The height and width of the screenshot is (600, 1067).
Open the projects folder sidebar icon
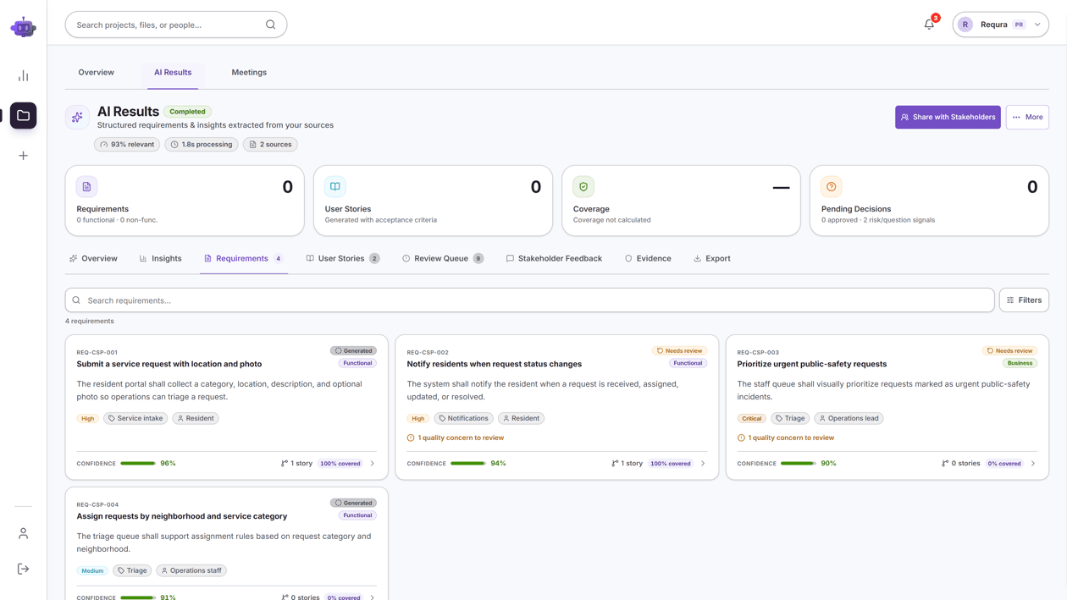23,115
